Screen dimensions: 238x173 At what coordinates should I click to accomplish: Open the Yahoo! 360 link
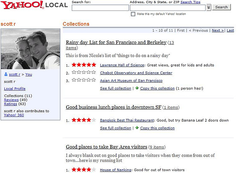pos(14,115)
